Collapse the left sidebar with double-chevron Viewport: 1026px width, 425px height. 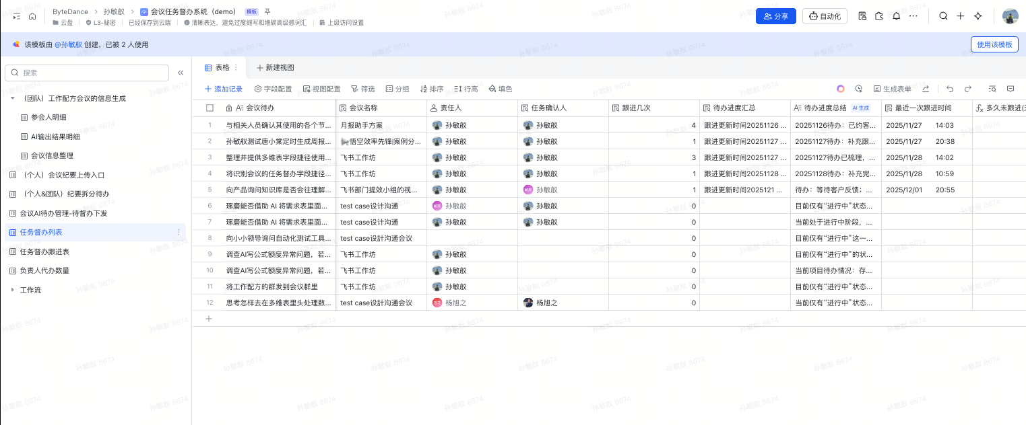(181, 73)
